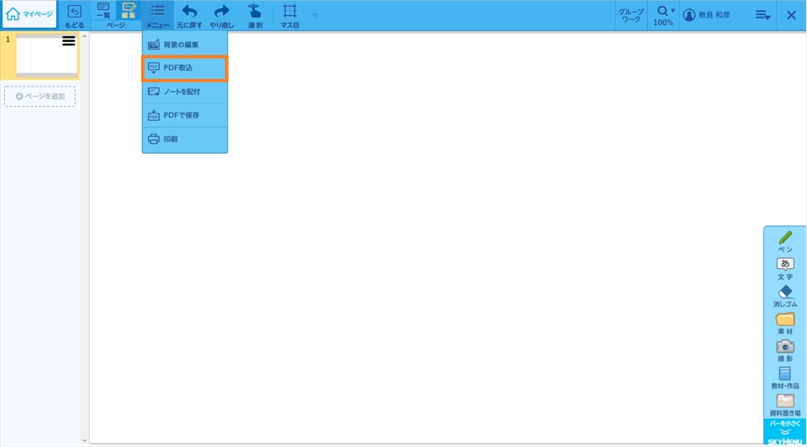Collapse toolbar with バーを小さく
Viewport: 807px width, 447px height.
(x=785, y=428)
